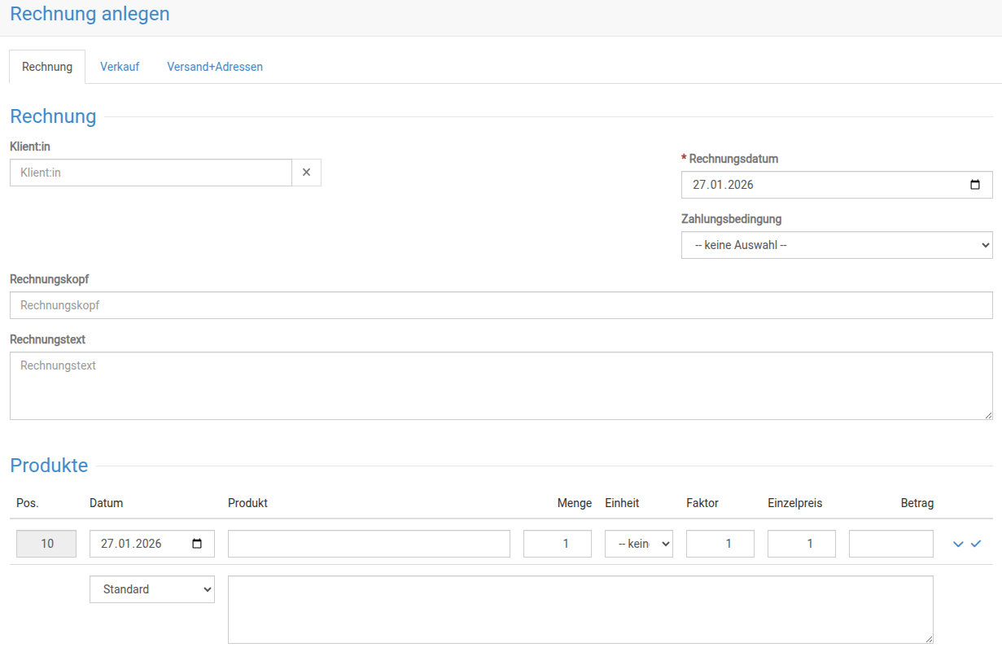Select the Rechnung tab
Viewport: 1002px width, 665px height.
(x=47, y=67)
